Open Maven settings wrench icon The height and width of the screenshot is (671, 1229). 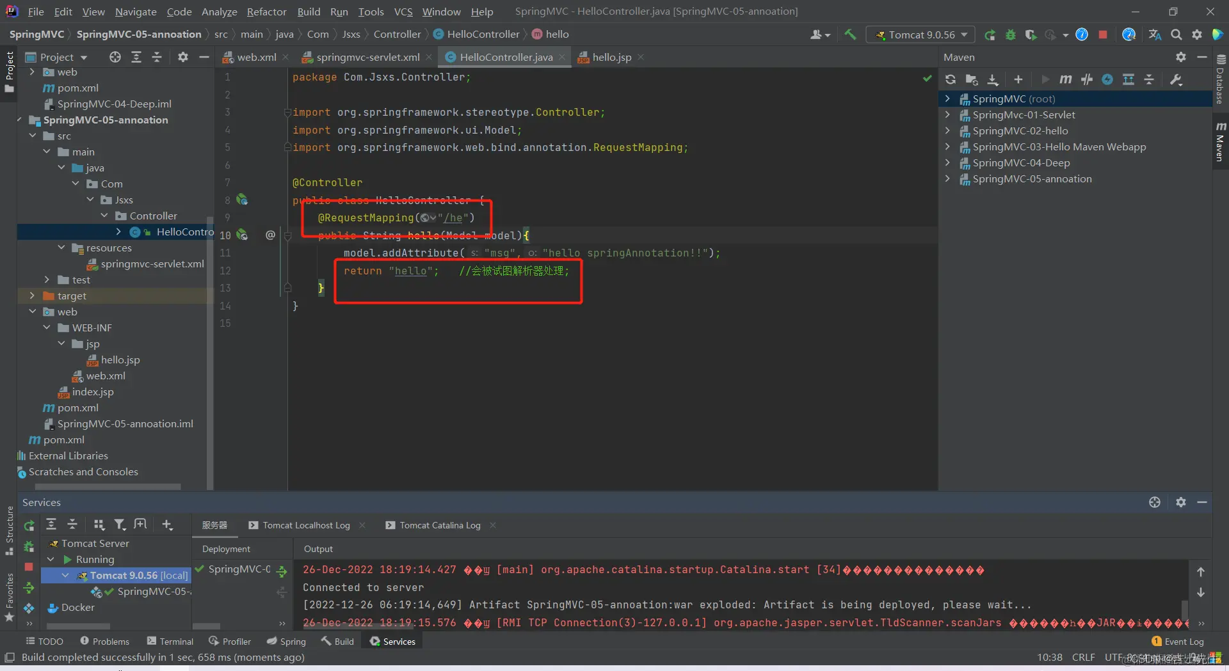pos(1176,79)
